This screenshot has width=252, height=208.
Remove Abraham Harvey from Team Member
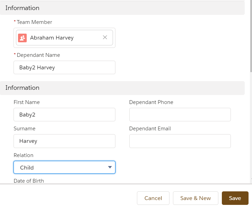coord(105,37)
